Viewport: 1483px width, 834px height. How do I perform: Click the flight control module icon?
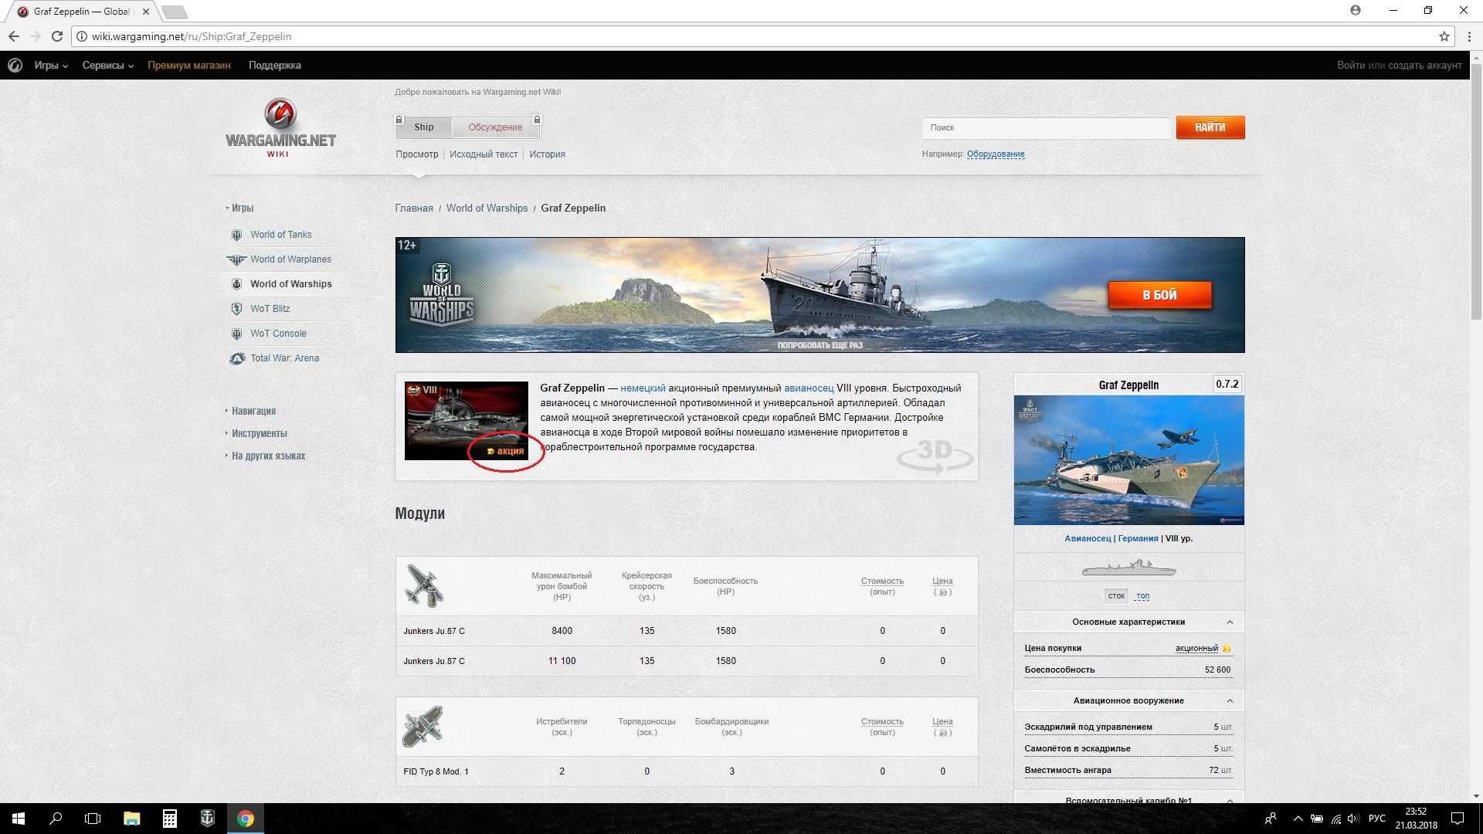tap(423, 727)
